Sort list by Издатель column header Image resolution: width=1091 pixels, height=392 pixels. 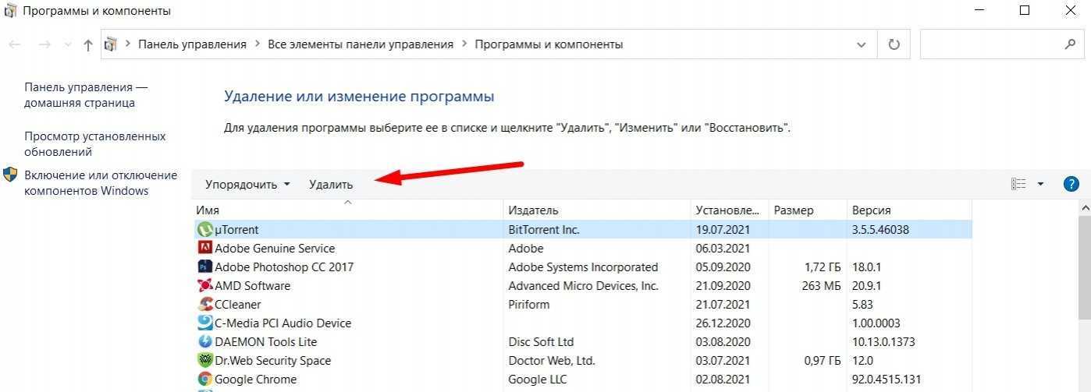pyautogui.click(x=534, y=210)
